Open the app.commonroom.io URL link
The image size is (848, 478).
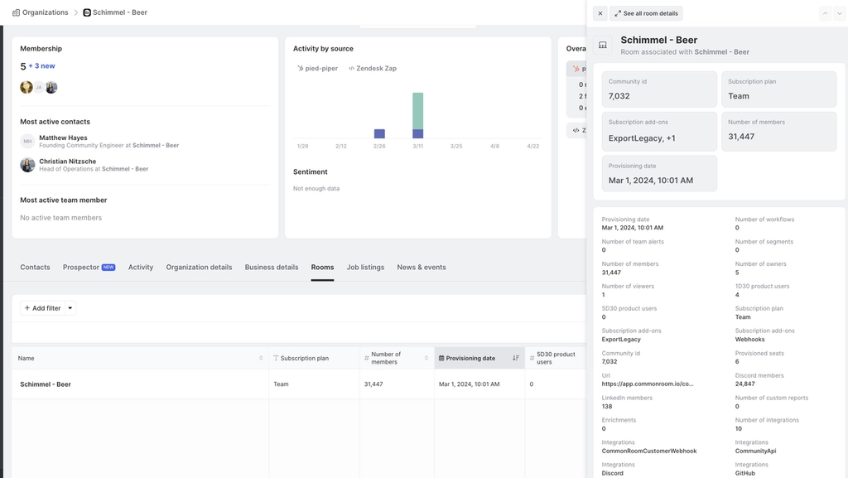(648, 384)
